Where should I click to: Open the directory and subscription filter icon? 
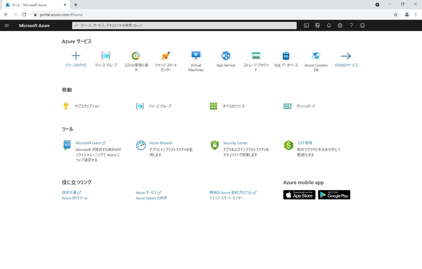point(318,25)
